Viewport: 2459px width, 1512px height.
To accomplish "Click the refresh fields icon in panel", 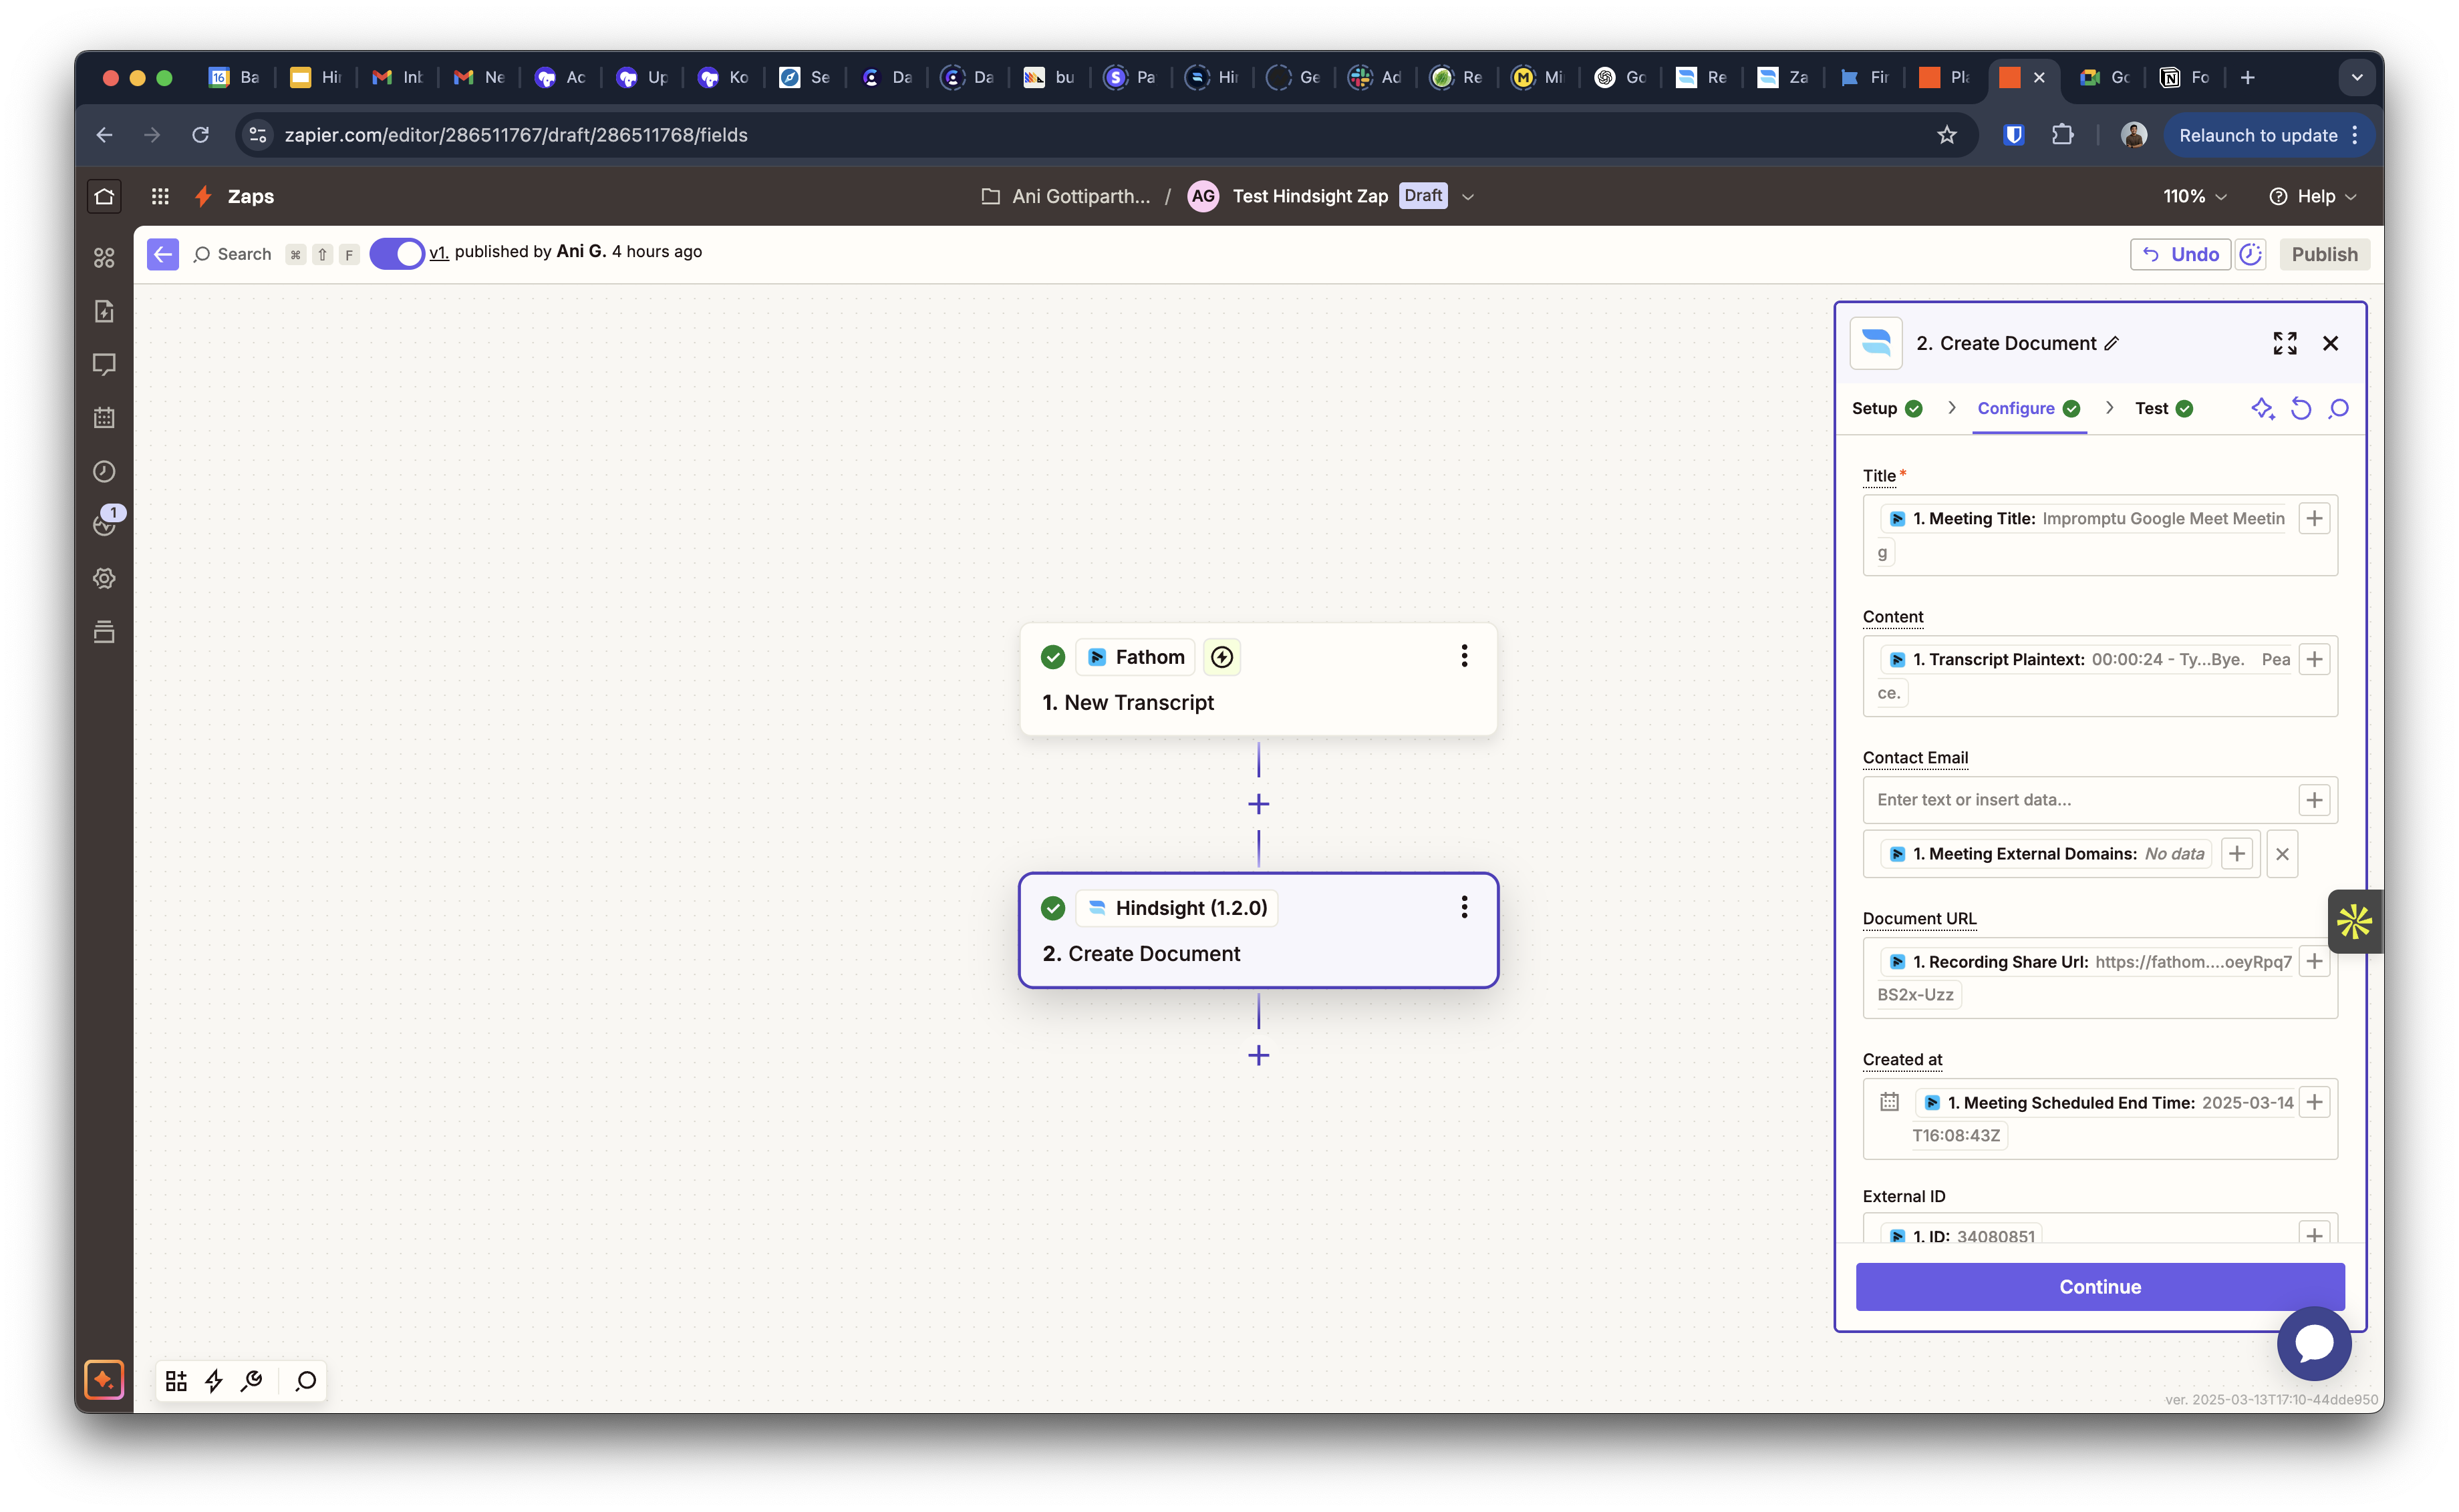I will coord(2301,408).
